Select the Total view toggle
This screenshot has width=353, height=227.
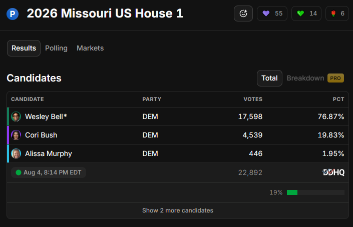tap(269, 78)
